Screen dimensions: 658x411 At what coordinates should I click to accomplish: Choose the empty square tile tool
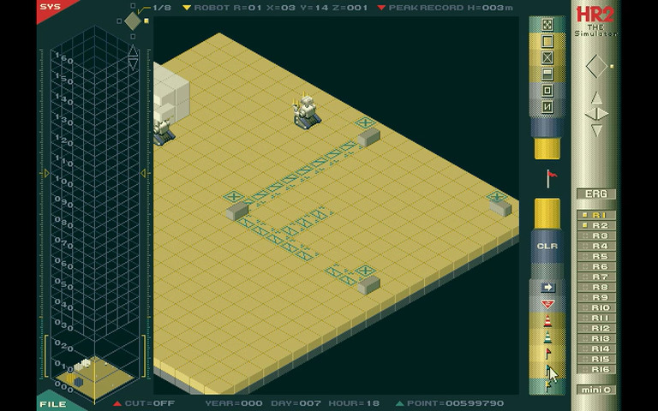pyautogui.click(x=547, y=41)
